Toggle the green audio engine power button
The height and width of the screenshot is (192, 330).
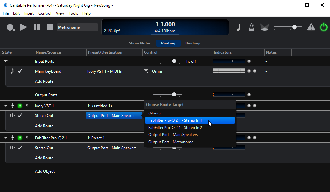(324, 27)
